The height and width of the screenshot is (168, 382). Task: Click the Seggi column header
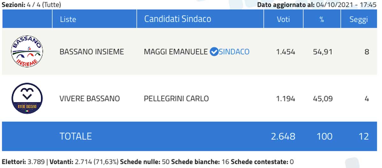point(358,19)
